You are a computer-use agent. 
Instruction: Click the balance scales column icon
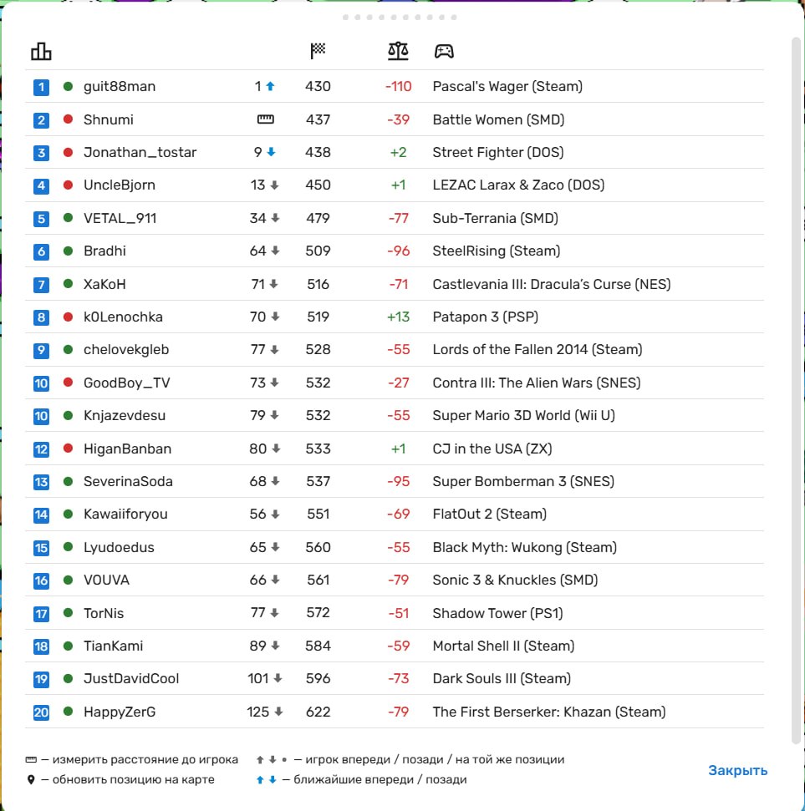pyautogui.click(x=398, y=51)
